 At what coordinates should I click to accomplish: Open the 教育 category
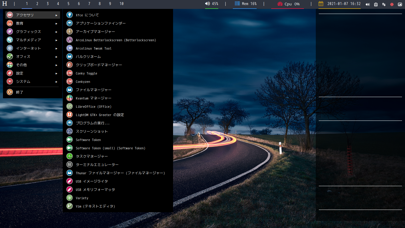[x=33, y=23]
